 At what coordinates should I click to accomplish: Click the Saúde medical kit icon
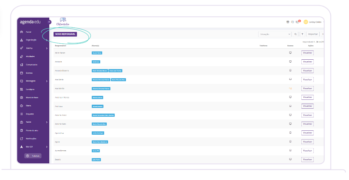coord(22,122)
